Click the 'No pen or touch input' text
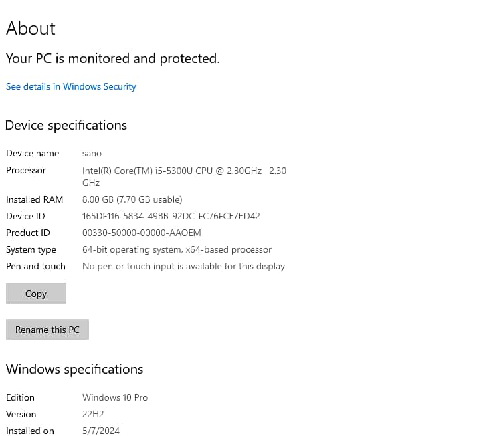Image resolution: width=489 pixels, height=436 pixels. [183, 266]
